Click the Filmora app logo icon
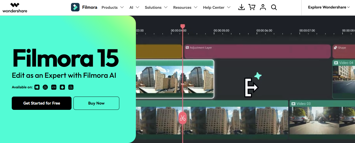Image resolution: width=355 pixels, height=143 pixels. [75, 7]
